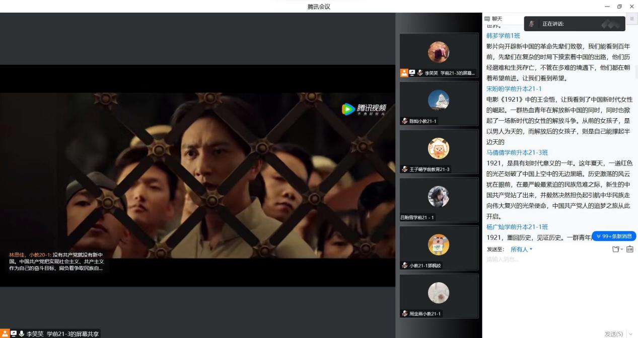Click the muted mic icon beside 周金燕小教21-1
This screenshot has height=338, width=638.
[405, 314]
